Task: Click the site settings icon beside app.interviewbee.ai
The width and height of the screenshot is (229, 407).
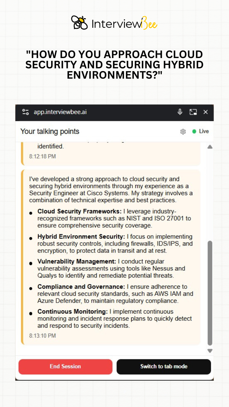Action: [x=25, y=112]
